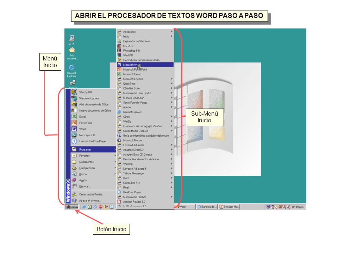Select Deshabilitar elementos del inicio entry

(x=145, y=159)
